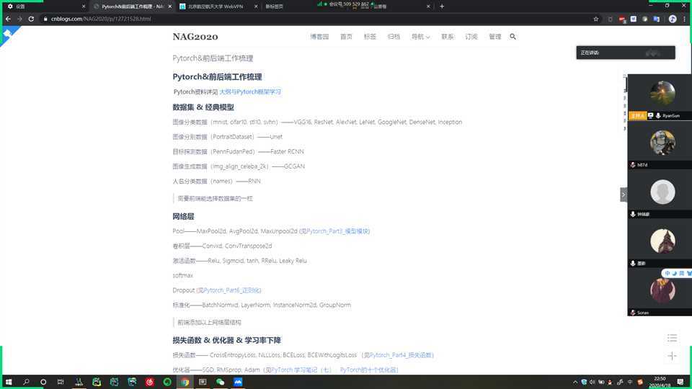Click the NAG2020 blog title
This screenshot has height=389, width=692.
pyautogui.click(x=195, y=37)
